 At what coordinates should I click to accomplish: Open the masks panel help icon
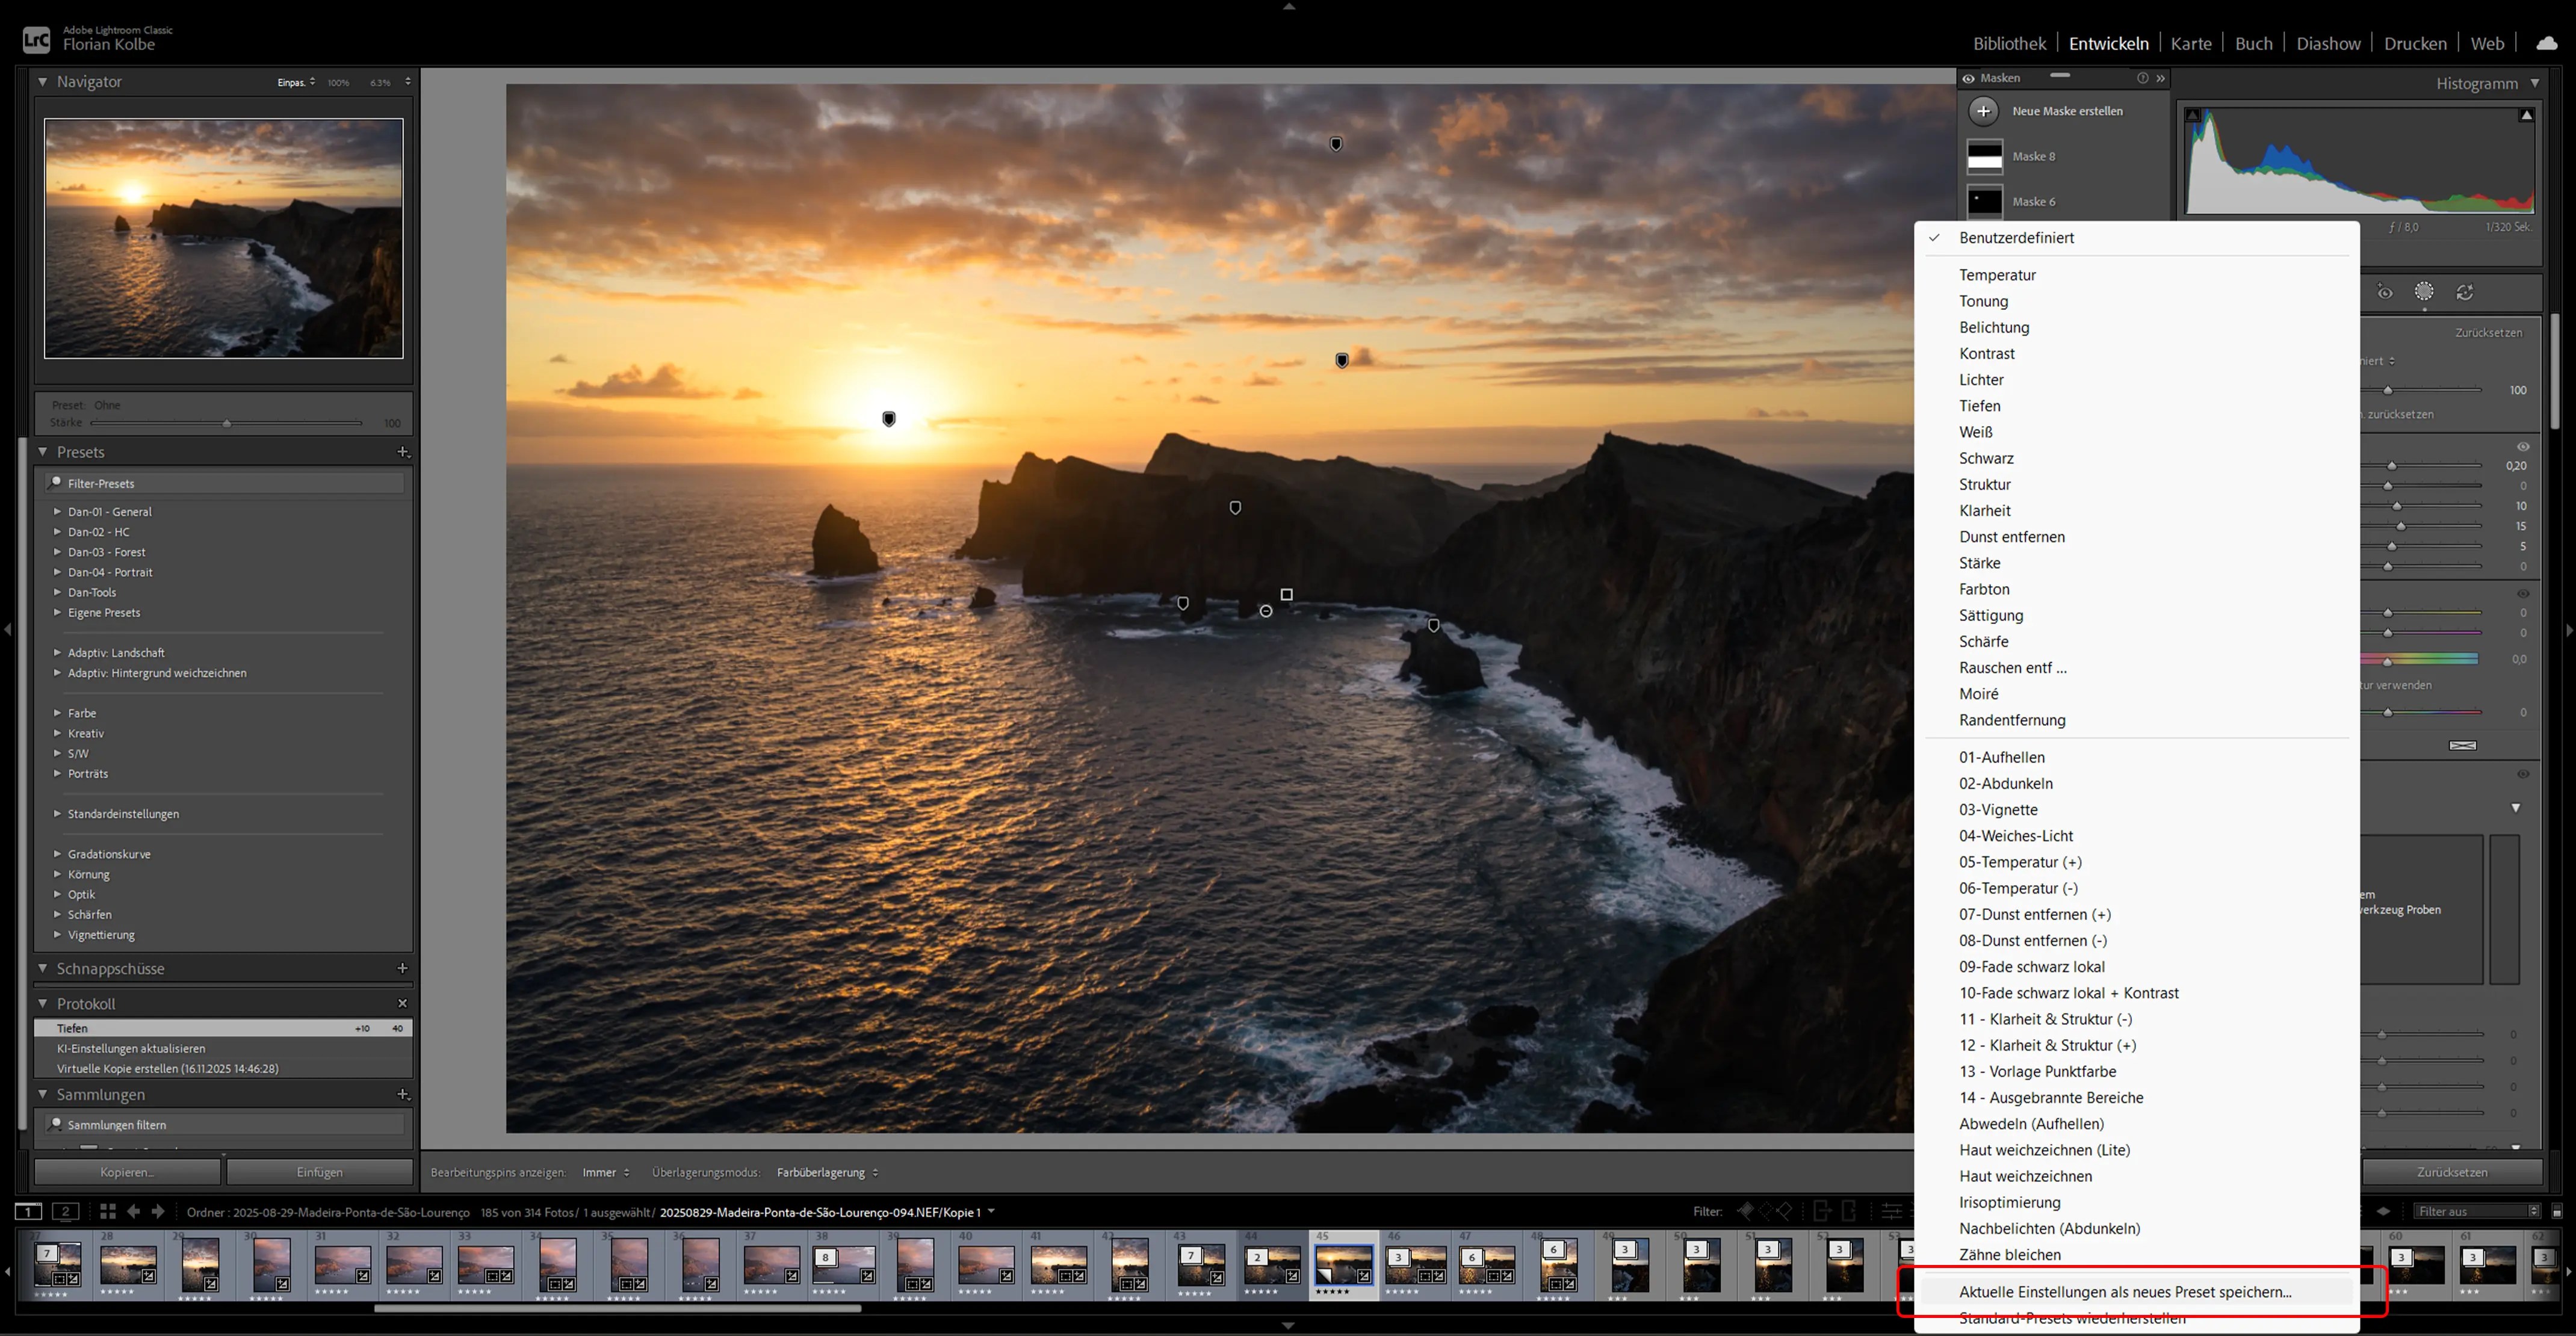pos(2142,78)
